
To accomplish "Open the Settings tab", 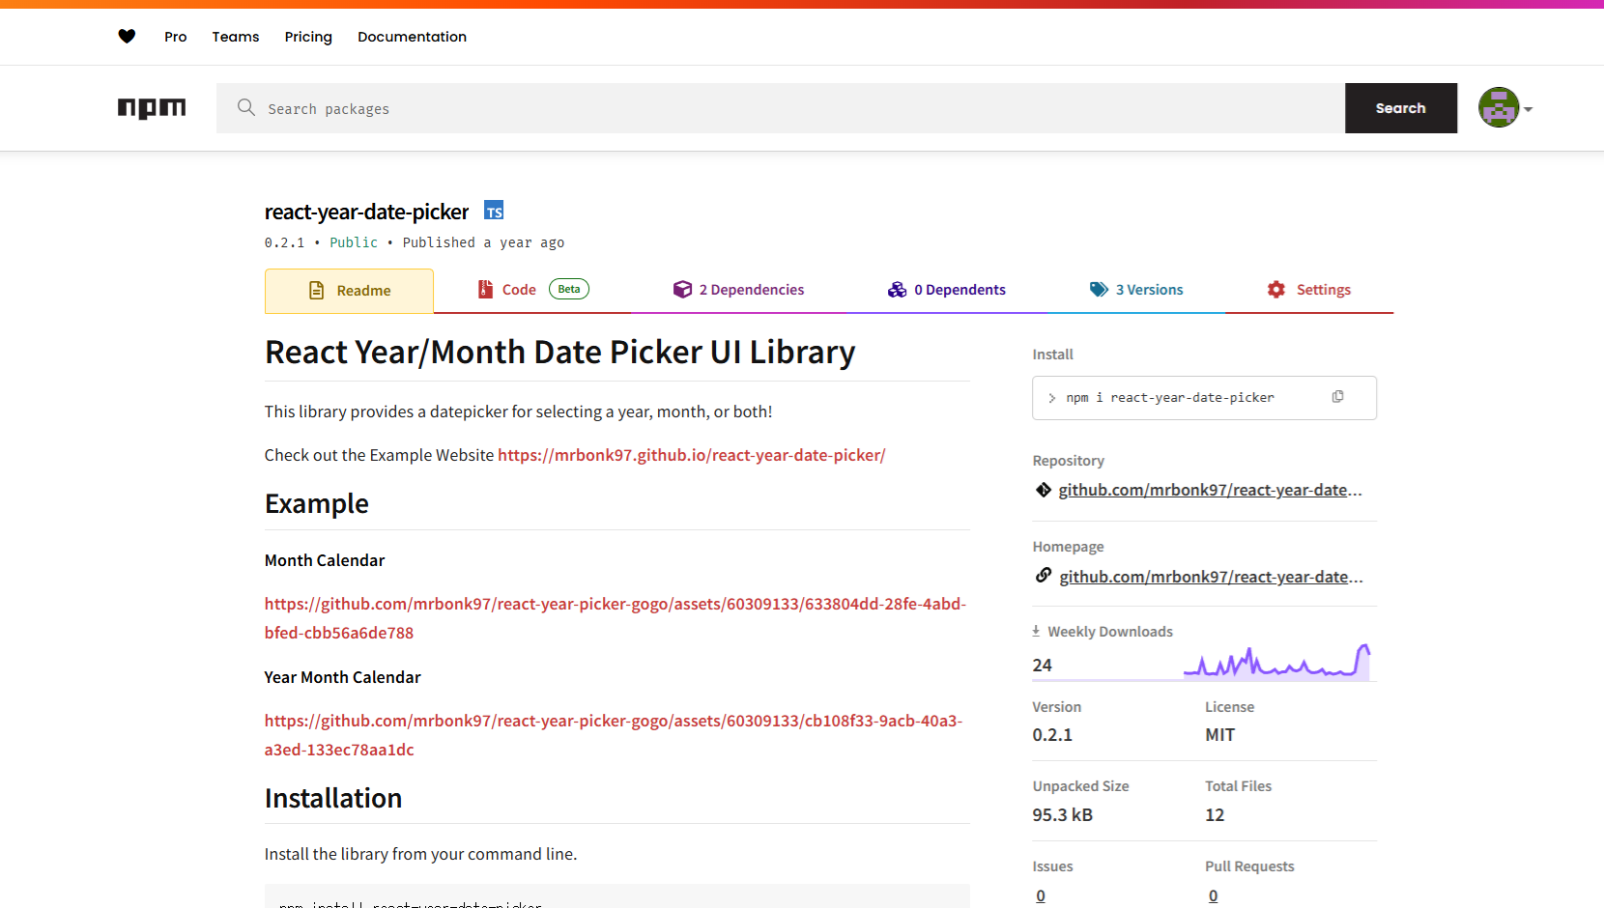I will pos(1309,290).
